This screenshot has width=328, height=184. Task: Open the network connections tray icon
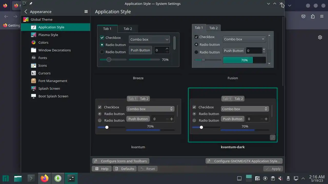(x=296, y=178)
